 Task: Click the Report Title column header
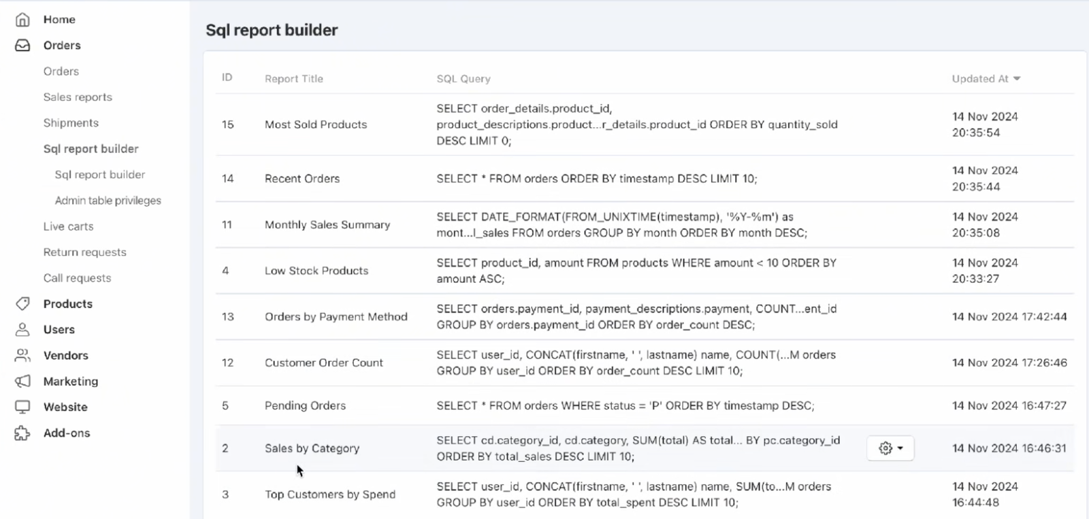pyautogui.click(x=294, y=79)
